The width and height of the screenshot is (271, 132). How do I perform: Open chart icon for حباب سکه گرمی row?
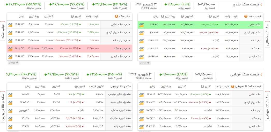10,56
